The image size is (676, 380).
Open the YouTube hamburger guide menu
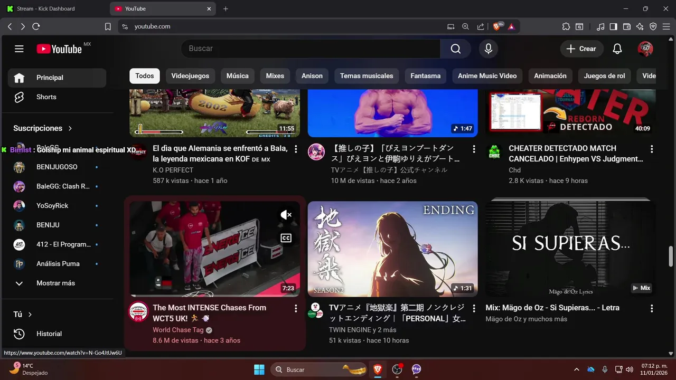[19, 49]
